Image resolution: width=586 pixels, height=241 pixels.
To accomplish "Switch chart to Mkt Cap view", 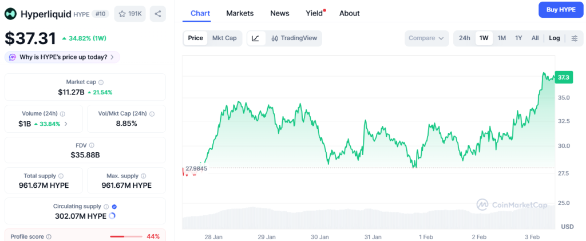I will point(224,38).
